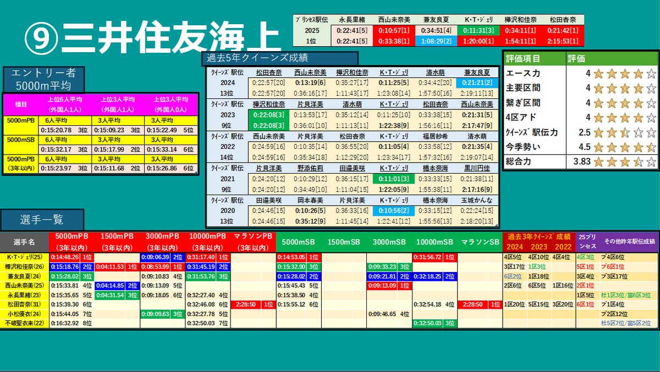Select the 2023 cumulative time '1:22:38[9]'
660x372 pixels.
tap(394, 125)
